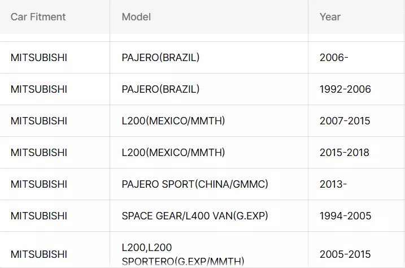Select SPACE GEAR/L400 VAN(G.EXP) model cell
405x268 pixels.
[195, 216]
